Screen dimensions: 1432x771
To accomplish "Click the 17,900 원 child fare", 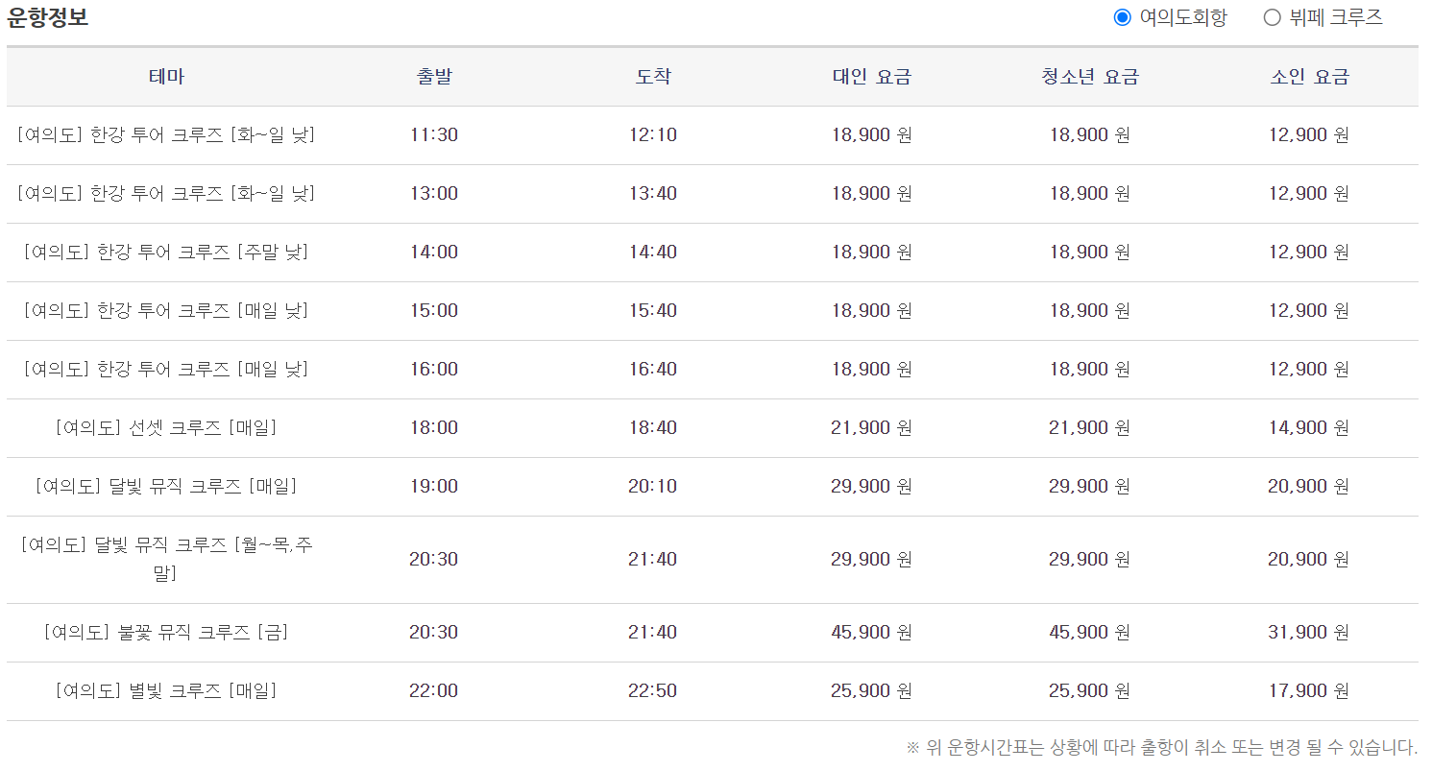I will 1309,690.
